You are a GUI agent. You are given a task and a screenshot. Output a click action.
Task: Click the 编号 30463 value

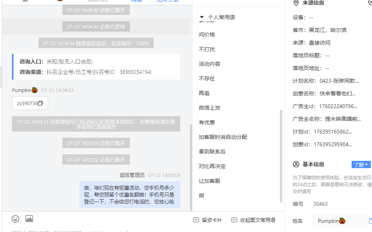pyautogui.click(x=320, y=204)
